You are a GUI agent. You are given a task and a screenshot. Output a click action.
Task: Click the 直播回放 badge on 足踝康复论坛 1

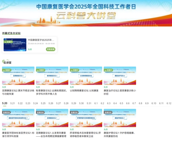click(40, 112)
